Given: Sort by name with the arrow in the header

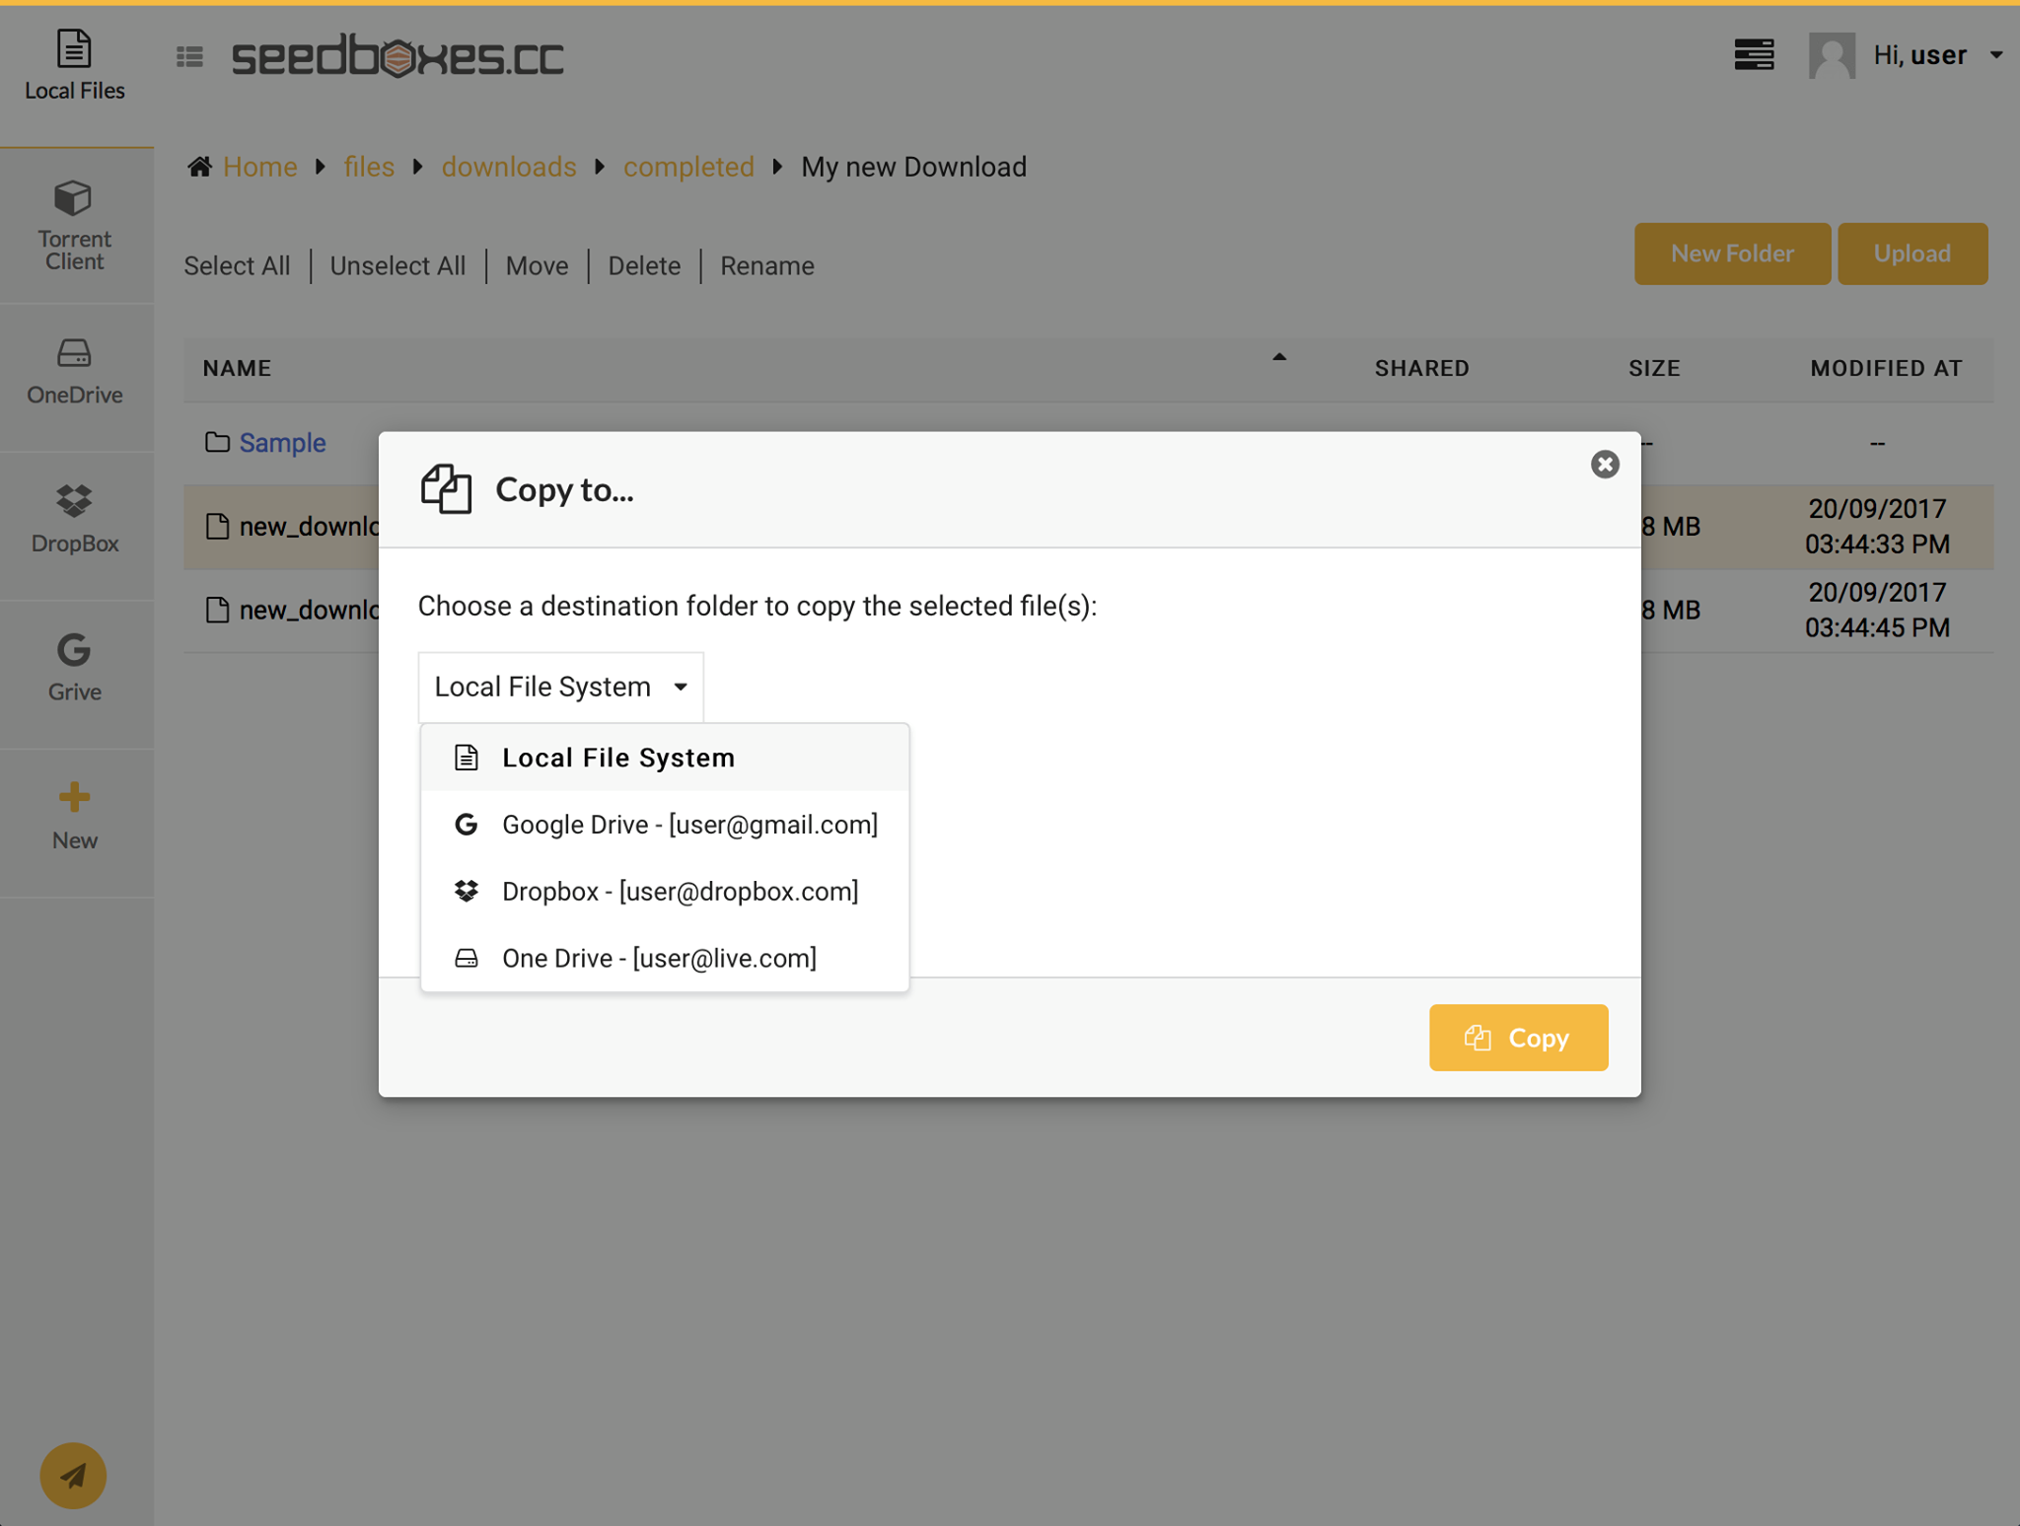Looking at the screenshot, I should tap(1278, 357).
